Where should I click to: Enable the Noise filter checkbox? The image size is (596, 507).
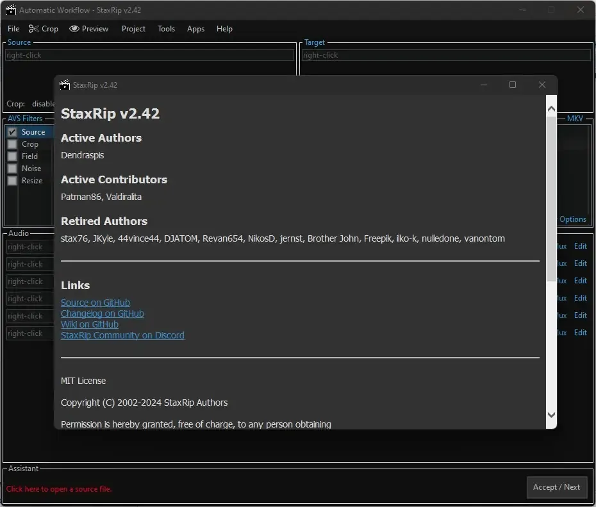pos(12,169)
